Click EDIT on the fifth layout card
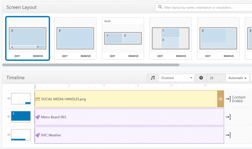252x149 pixels. click(208, 56)
